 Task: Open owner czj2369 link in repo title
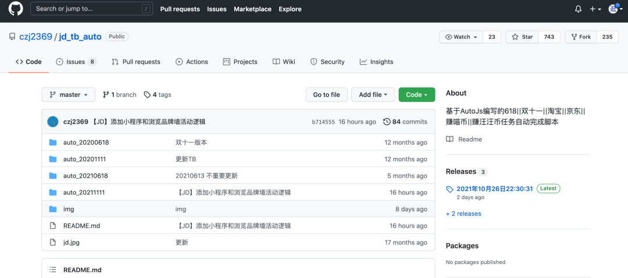pos(35,37)
